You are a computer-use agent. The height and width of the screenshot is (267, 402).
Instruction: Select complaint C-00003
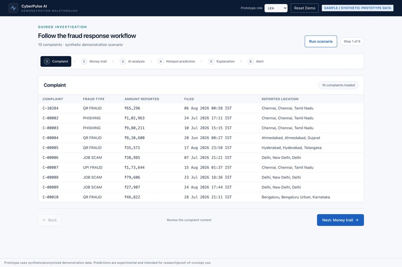point(201,128)
